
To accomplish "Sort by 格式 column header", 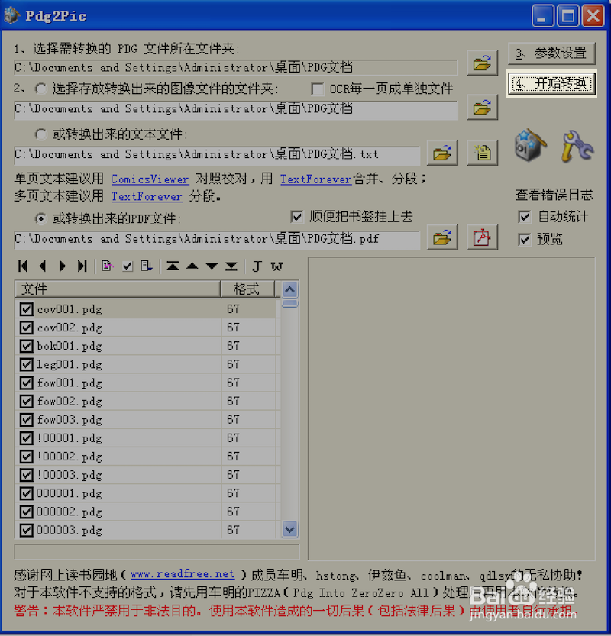I will point(247,289).
